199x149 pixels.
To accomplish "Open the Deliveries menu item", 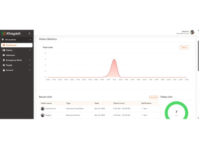I will pyautogui.click(x=17, y=55).
